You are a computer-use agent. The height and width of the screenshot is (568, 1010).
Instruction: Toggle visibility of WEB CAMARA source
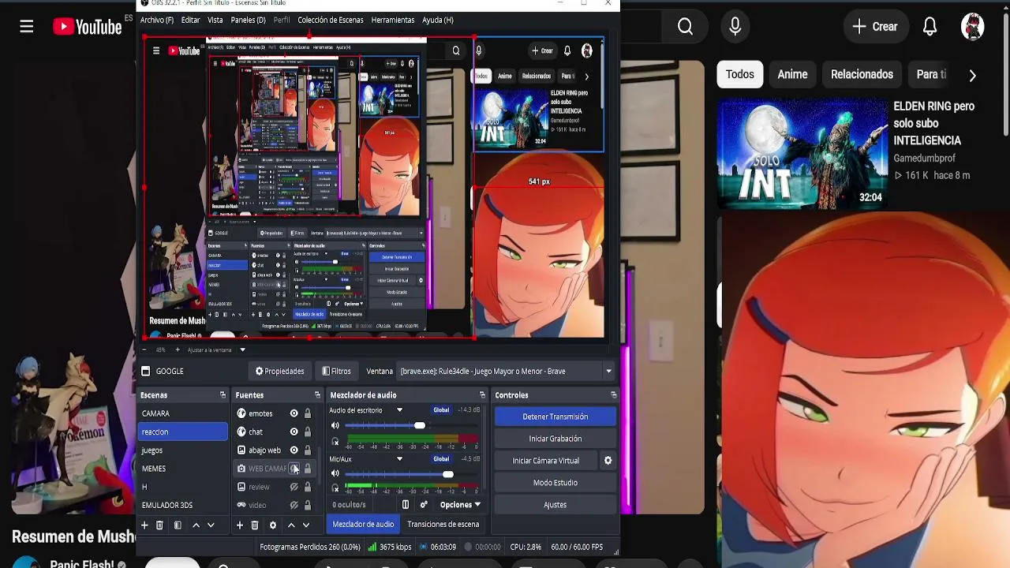(x=294, y=469)
